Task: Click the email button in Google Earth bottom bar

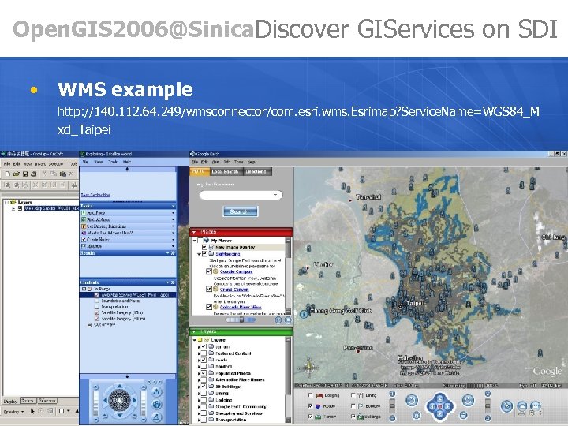Action: click(536, 406)
